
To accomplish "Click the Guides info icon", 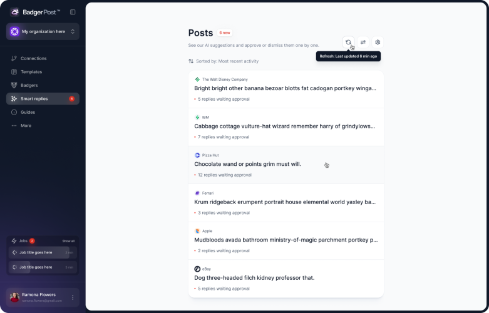I will tap(14, 112).
